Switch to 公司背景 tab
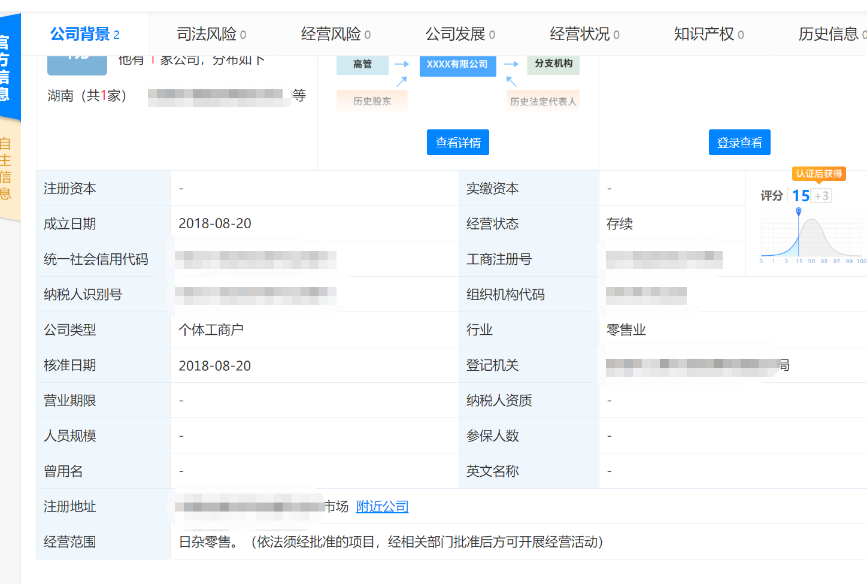The width and height of the screenshot is (867, 584). pyautogui.click(x=84, y=34)
